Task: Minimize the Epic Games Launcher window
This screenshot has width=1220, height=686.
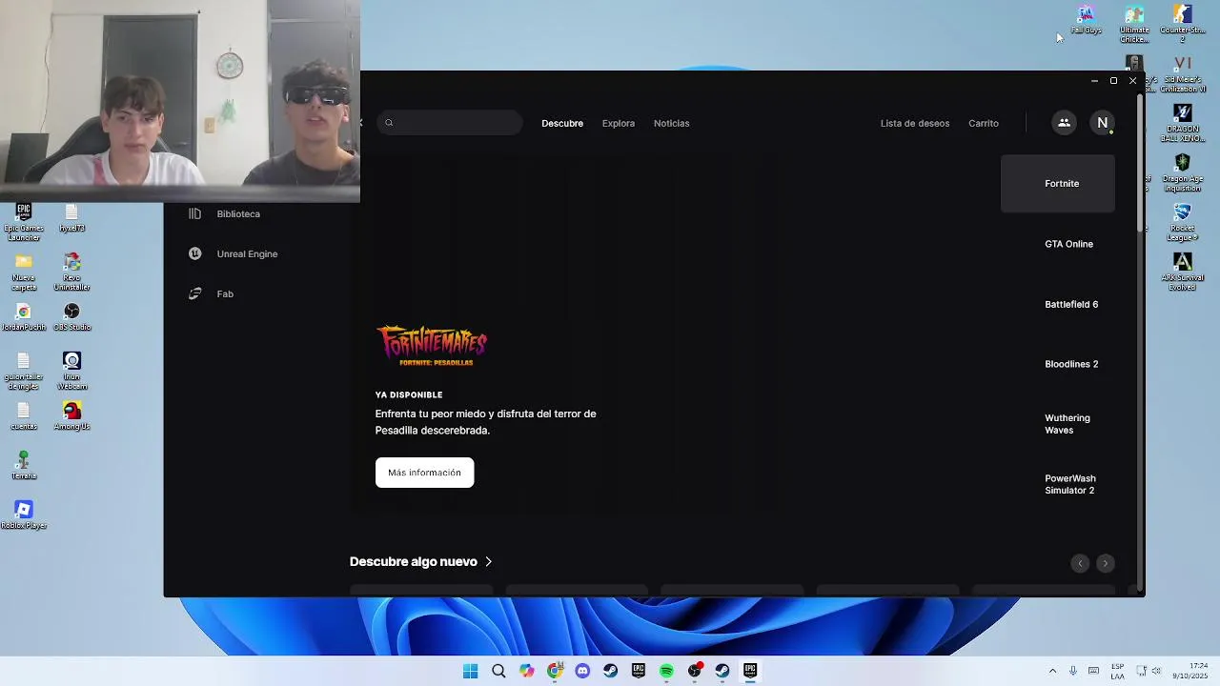Action: 1094,81
